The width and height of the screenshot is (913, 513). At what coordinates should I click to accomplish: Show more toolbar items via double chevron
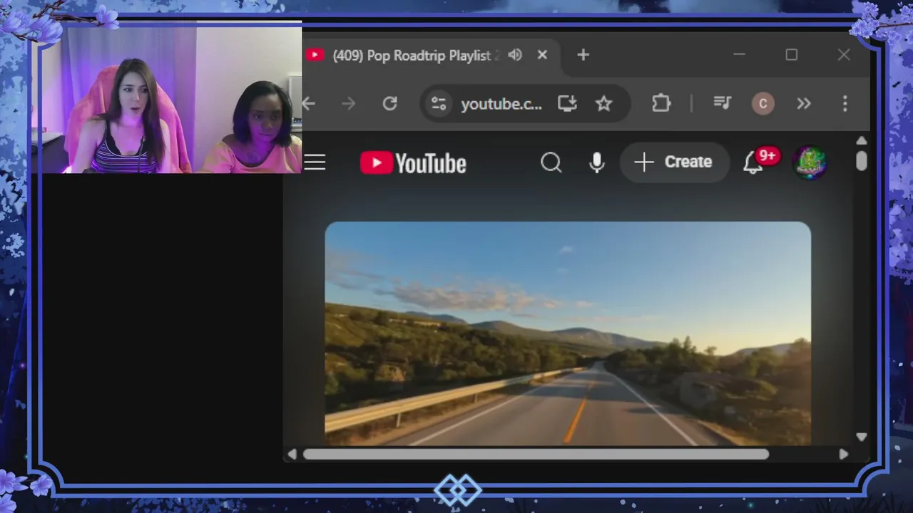coord(804,104)
